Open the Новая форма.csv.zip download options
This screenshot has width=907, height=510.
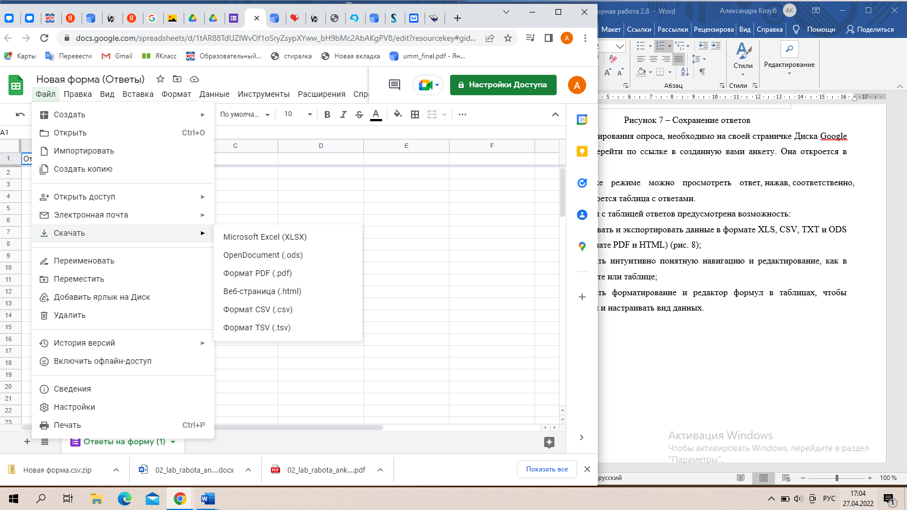coord(116,470)
